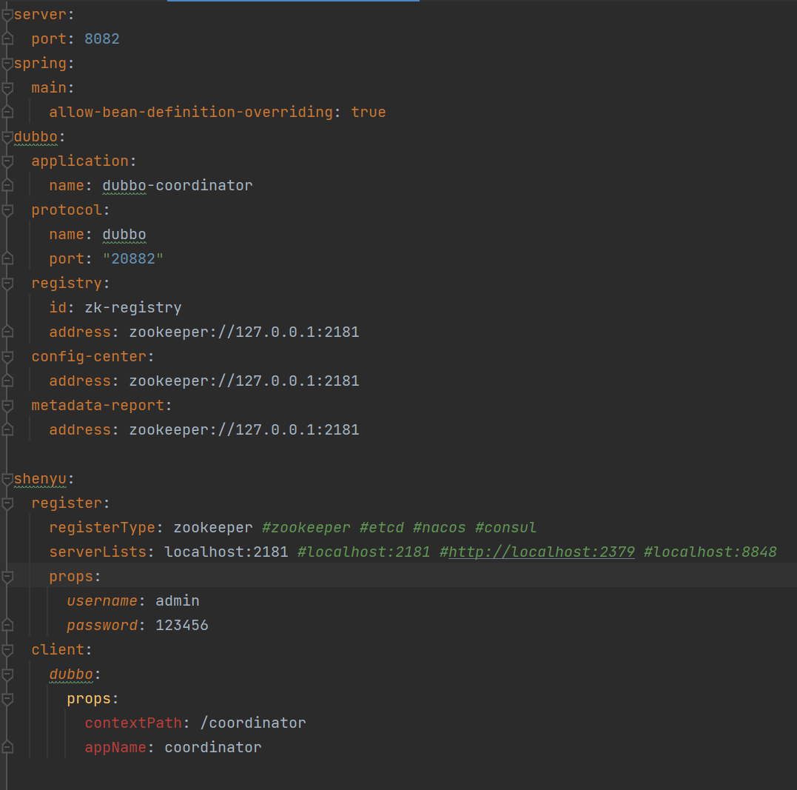Click the 'zookeeper' registerType value
This screenshot has height=790, width=797.
point(213,527)
